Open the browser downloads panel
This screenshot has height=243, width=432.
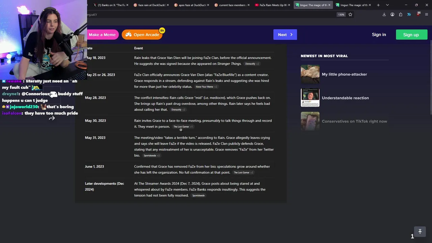384,15
